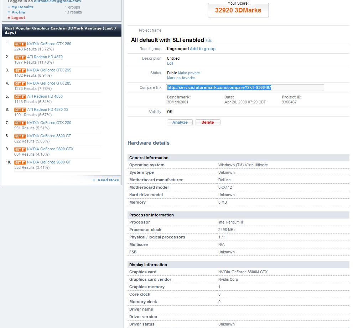Viewport: 353px width, 328px height.
Task: Click '2243 Results (13.72%)' text
Action: coord(34,49)
